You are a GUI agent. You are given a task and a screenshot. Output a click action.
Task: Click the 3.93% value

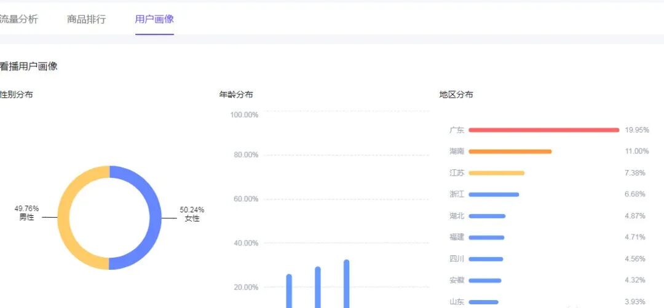[635, 302]
